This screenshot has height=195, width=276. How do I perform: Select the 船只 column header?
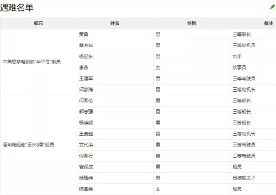coord(38,23)
